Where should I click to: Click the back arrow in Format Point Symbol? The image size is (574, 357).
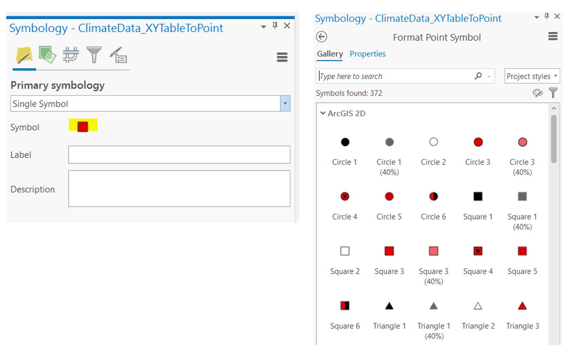[x=321, y=37]
